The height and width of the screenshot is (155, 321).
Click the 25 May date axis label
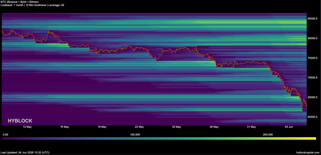point(177,127)
